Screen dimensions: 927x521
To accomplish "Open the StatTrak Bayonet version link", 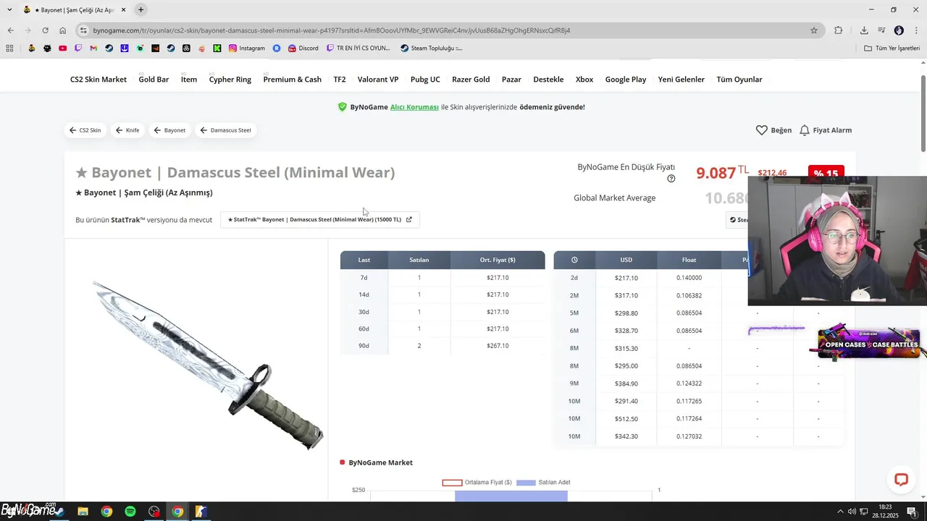I will coord(320,219).
